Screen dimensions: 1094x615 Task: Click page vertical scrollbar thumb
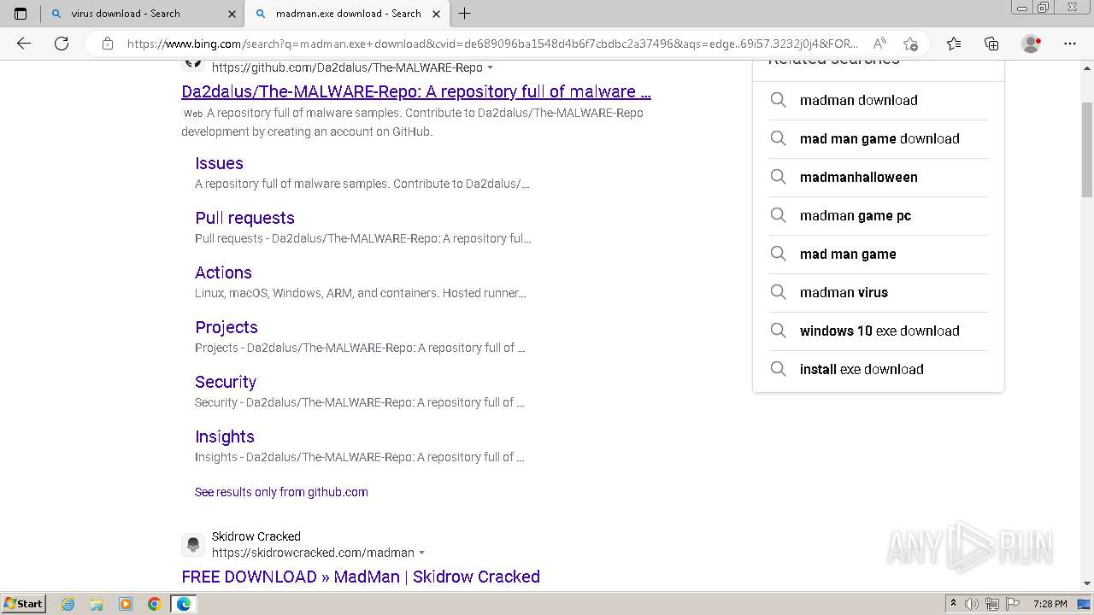point(1086,152)
